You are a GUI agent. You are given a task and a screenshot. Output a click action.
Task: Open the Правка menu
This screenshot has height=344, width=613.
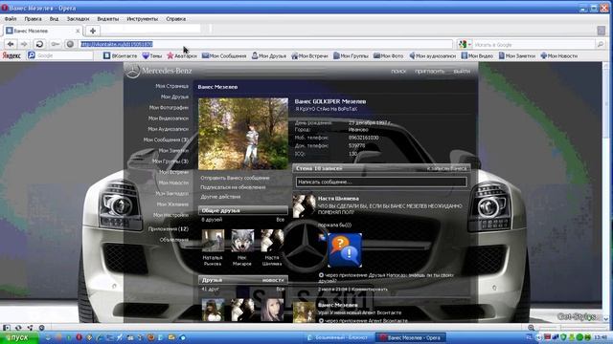[x=33, y=19]
